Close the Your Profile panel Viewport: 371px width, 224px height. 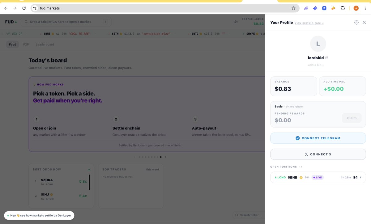point(364,22)
